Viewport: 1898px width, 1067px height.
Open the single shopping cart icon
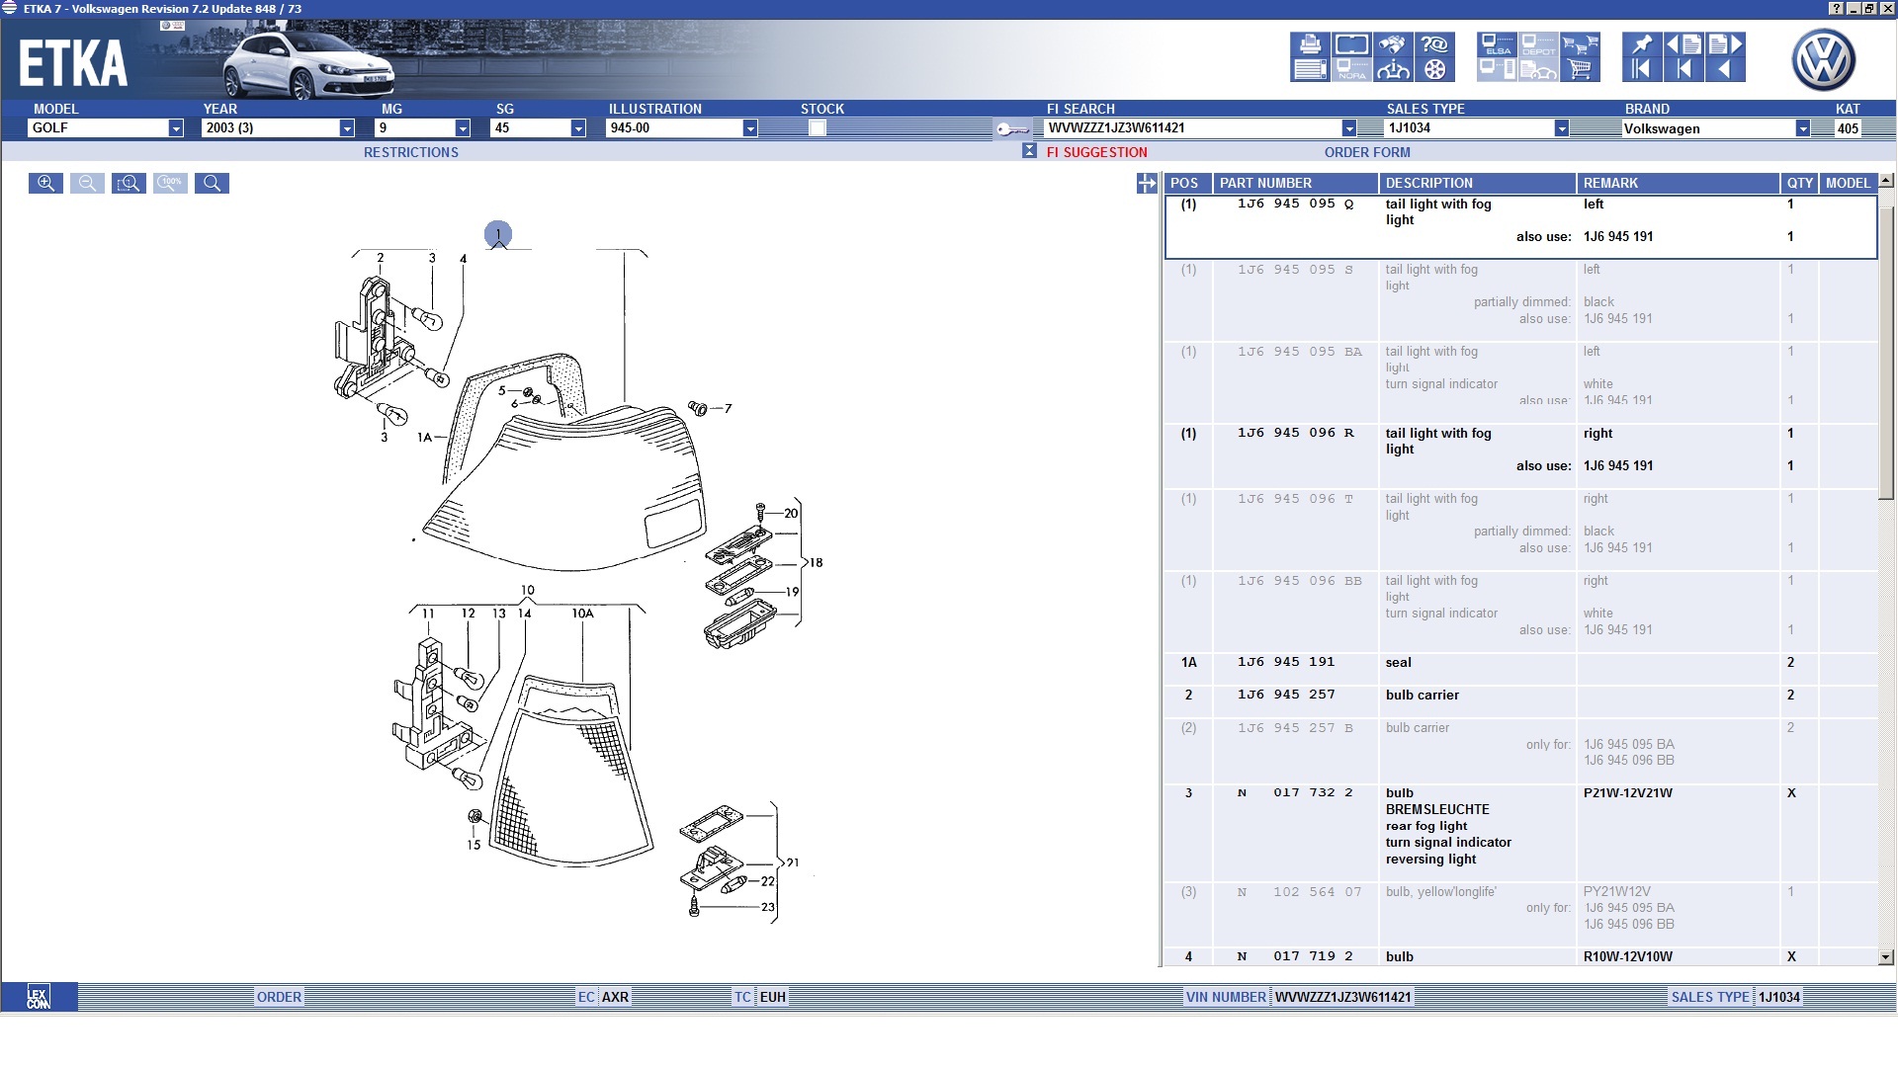coord(1580,69)
